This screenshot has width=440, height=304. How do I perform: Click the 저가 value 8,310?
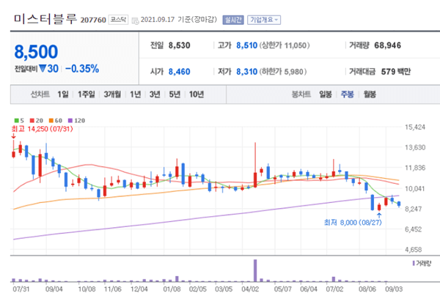point(246,72)
